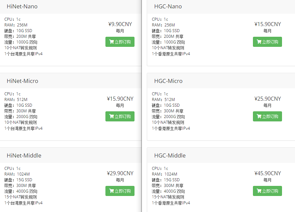Viewport: 295px width, 212px height.
Task: Click the ¥25.90CNY price on HGC-Micro
Action: pos(268,99)
